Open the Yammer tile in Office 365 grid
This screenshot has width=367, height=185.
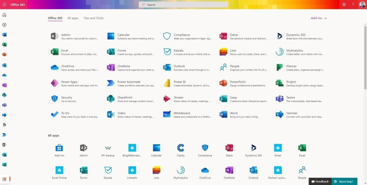click(300, 115)
